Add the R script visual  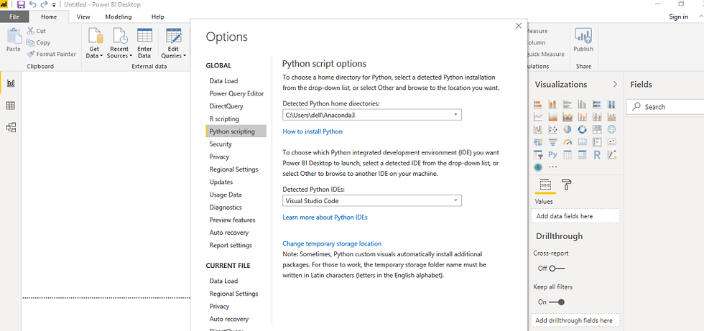pos(597,155)
